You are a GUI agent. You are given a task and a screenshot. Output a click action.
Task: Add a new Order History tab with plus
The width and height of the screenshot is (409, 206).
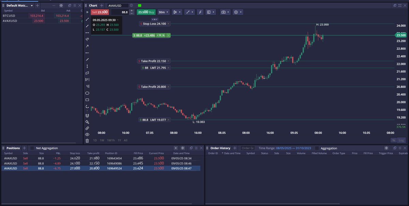pyautogui.click(x=235, y=148)
